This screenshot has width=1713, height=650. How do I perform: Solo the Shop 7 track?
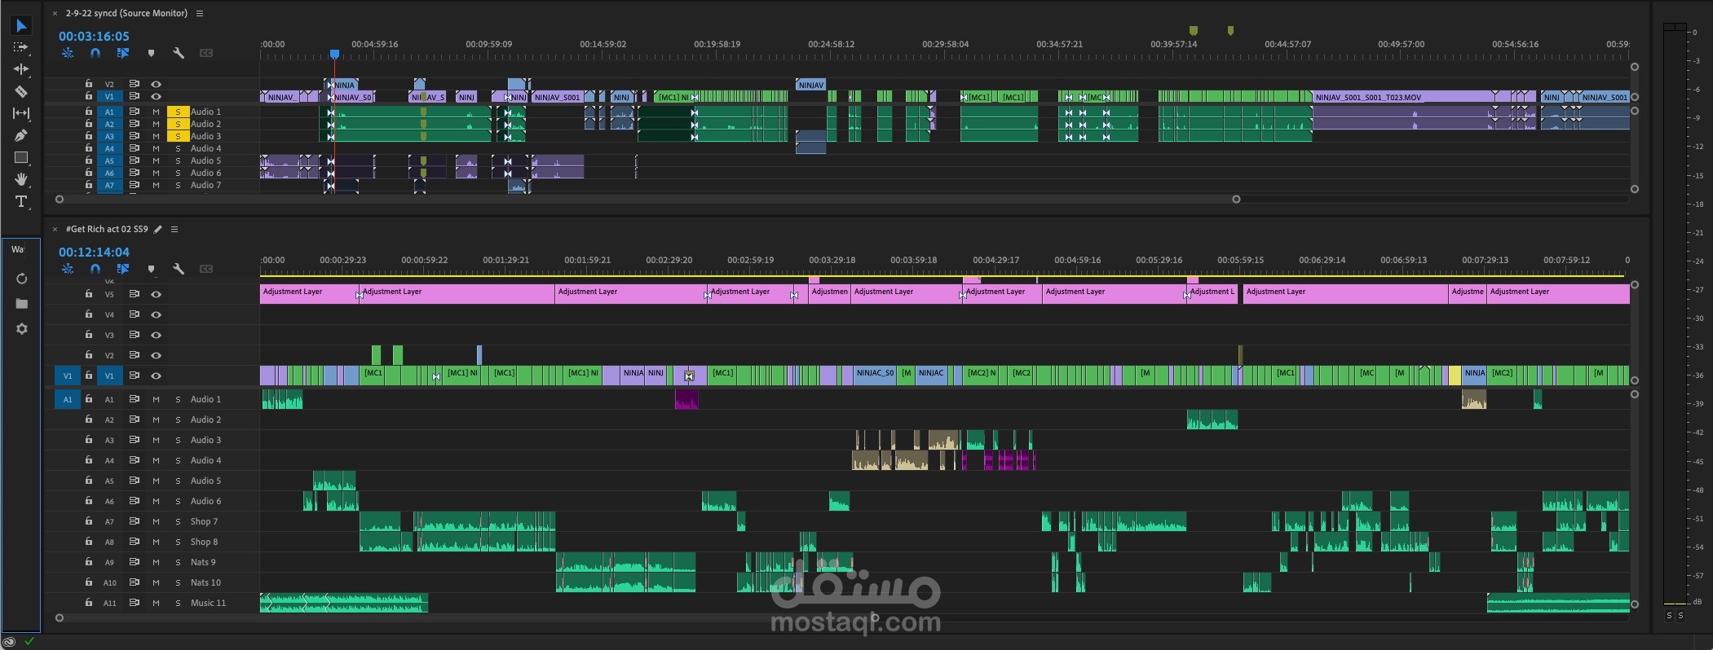[178, 521]
